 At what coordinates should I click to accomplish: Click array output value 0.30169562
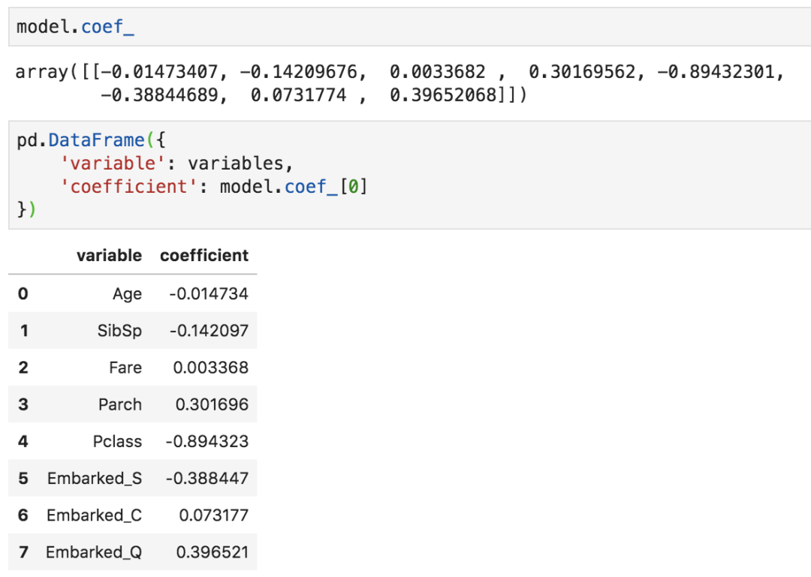582,72
